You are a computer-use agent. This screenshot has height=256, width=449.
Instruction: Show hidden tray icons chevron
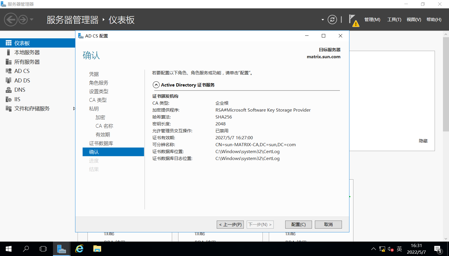[373, 249]
